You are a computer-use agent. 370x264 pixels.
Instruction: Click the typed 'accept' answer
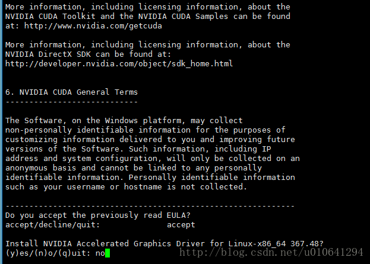tap(181, 225)
